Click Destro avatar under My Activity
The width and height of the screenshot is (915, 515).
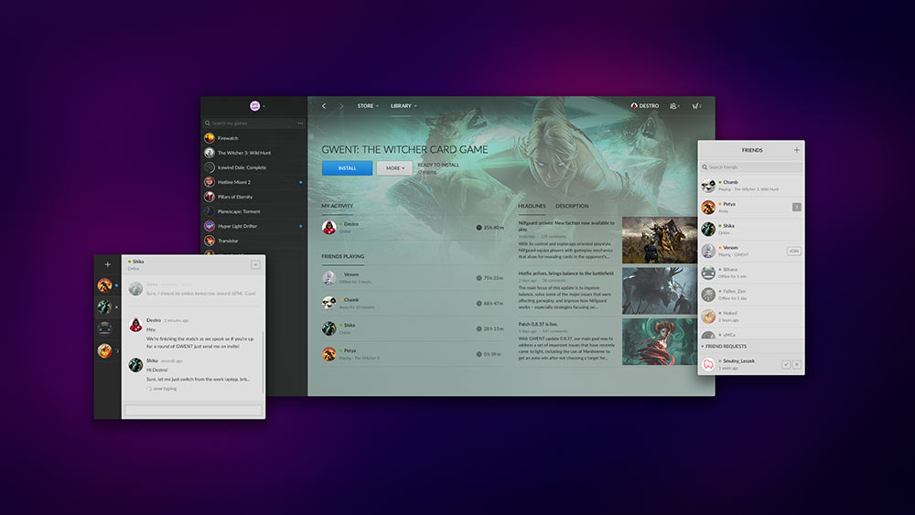coord(329,228)
